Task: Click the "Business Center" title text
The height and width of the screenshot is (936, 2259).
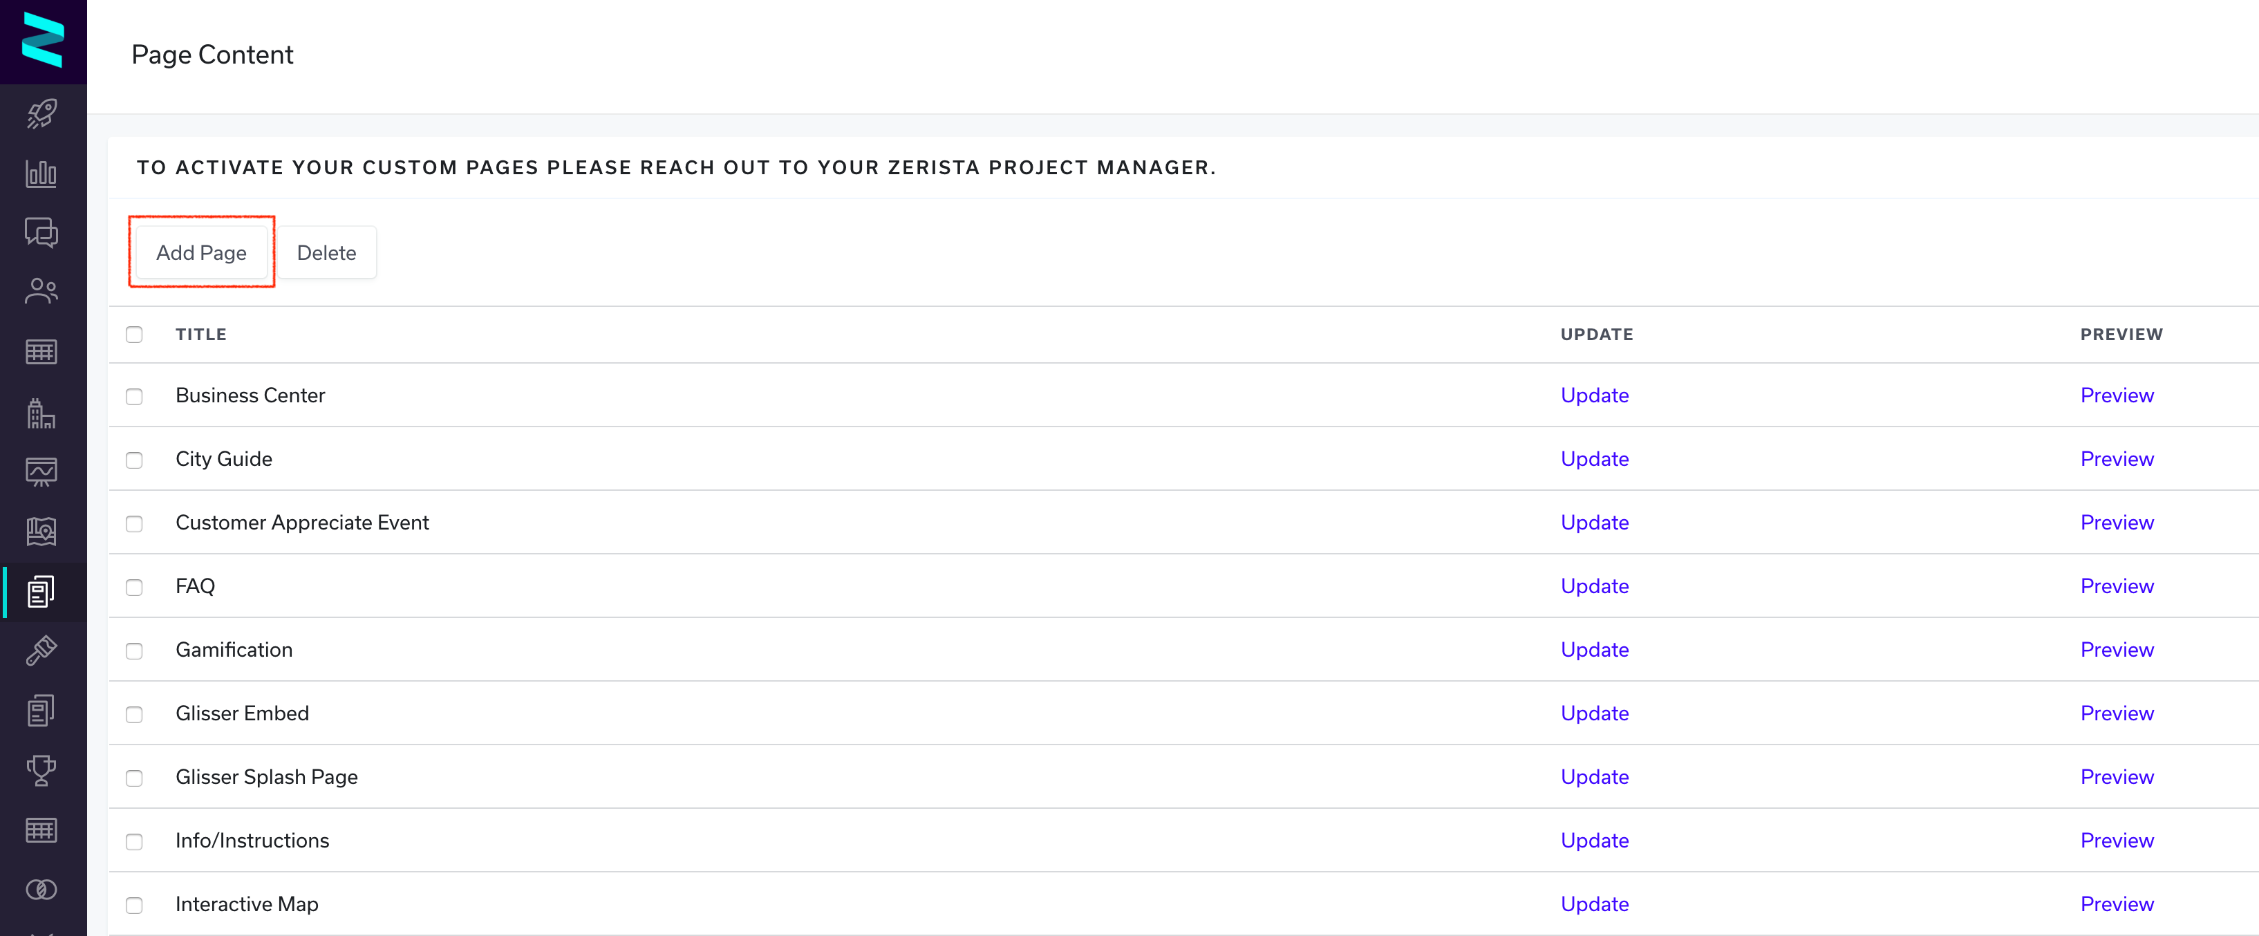Action: (250, 395)
